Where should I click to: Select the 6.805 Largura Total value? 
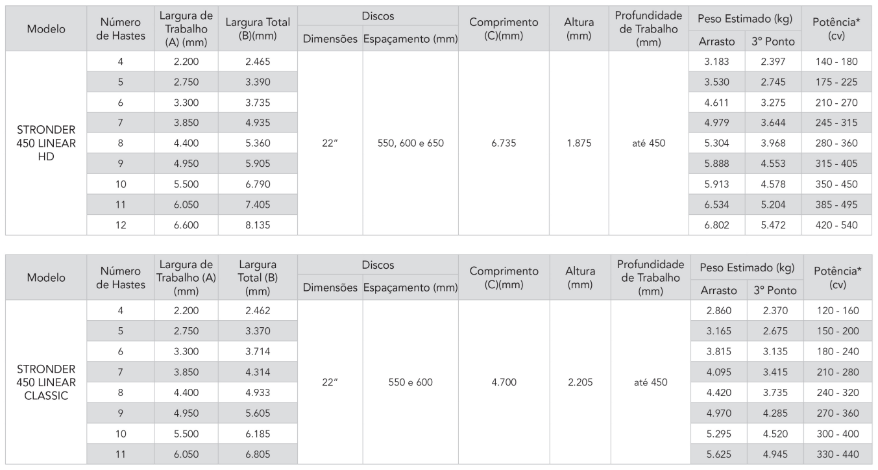tap(258, 456)
